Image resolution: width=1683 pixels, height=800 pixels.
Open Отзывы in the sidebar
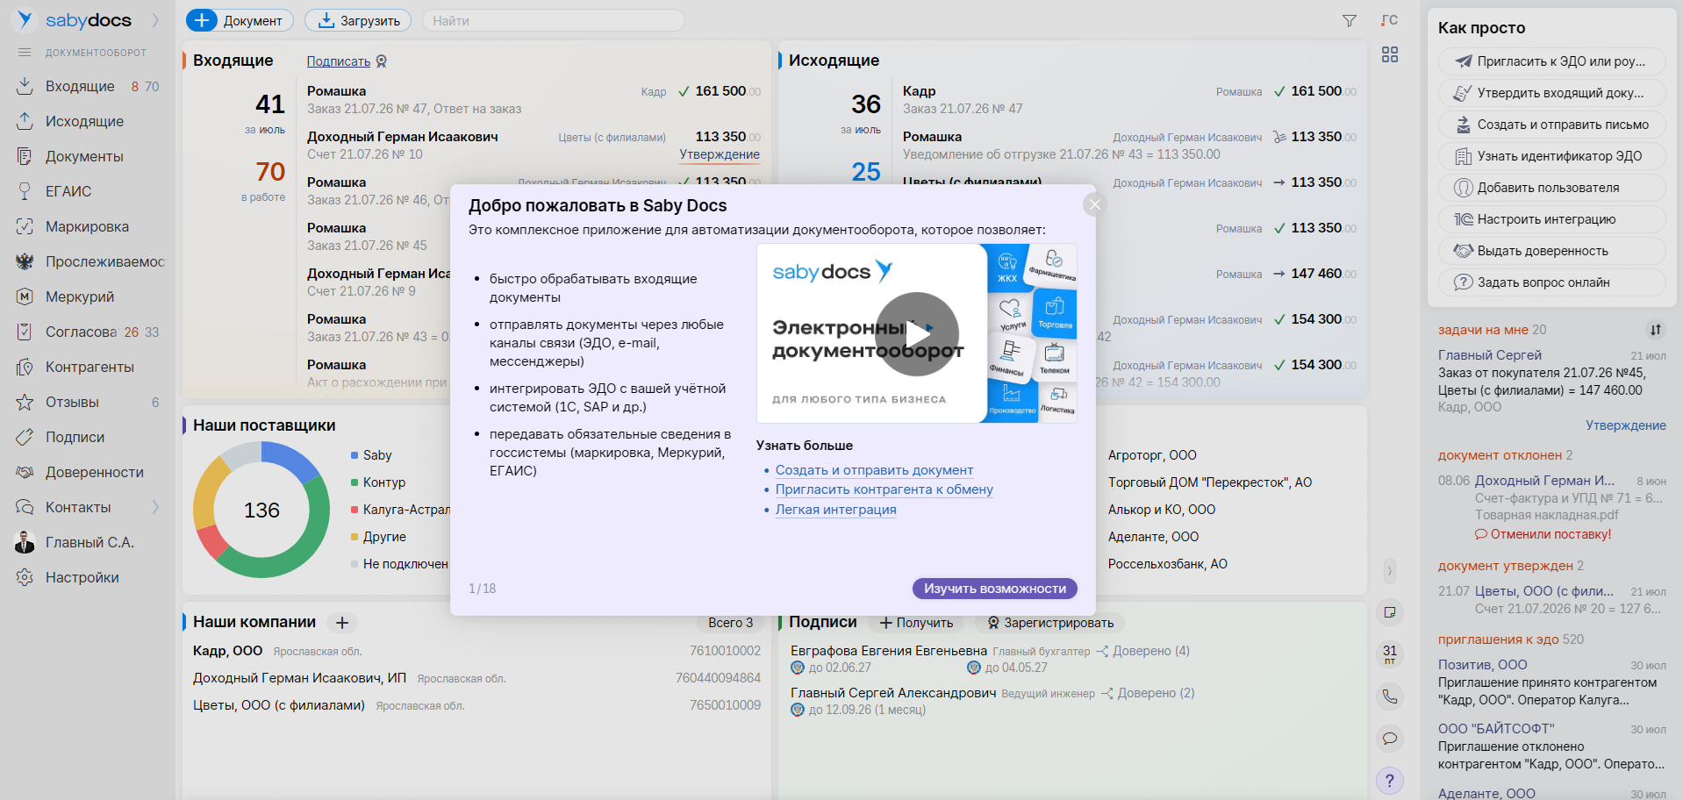72,402
